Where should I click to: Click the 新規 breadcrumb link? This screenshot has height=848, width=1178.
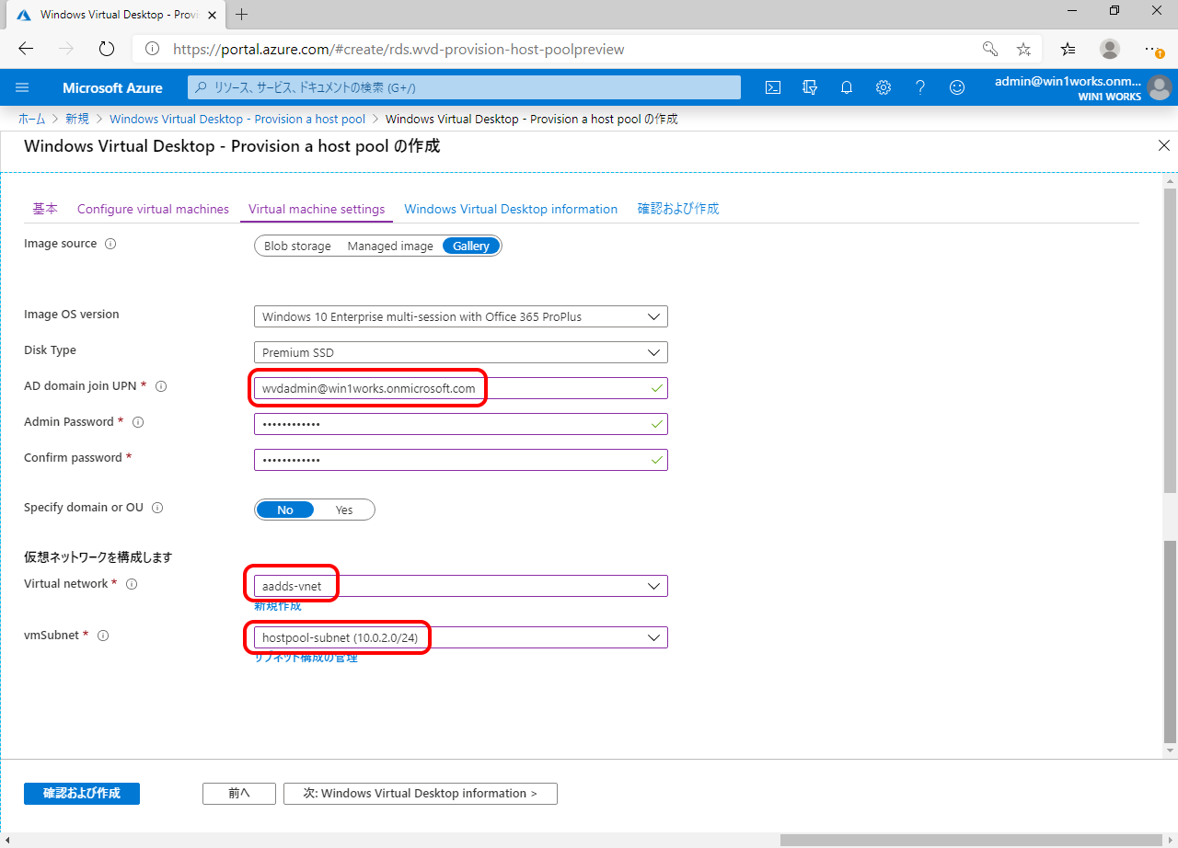tap(77, 119)
